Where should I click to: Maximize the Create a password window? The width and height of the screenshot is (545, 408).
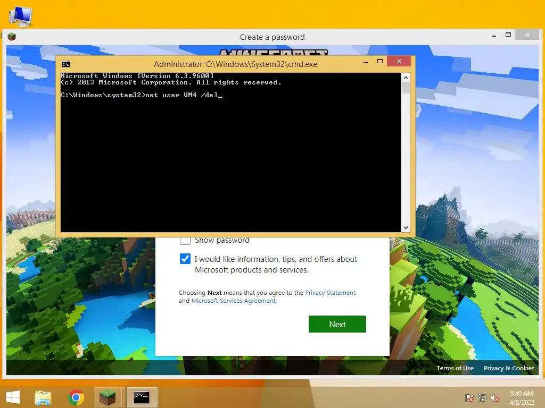click(508, 35)
